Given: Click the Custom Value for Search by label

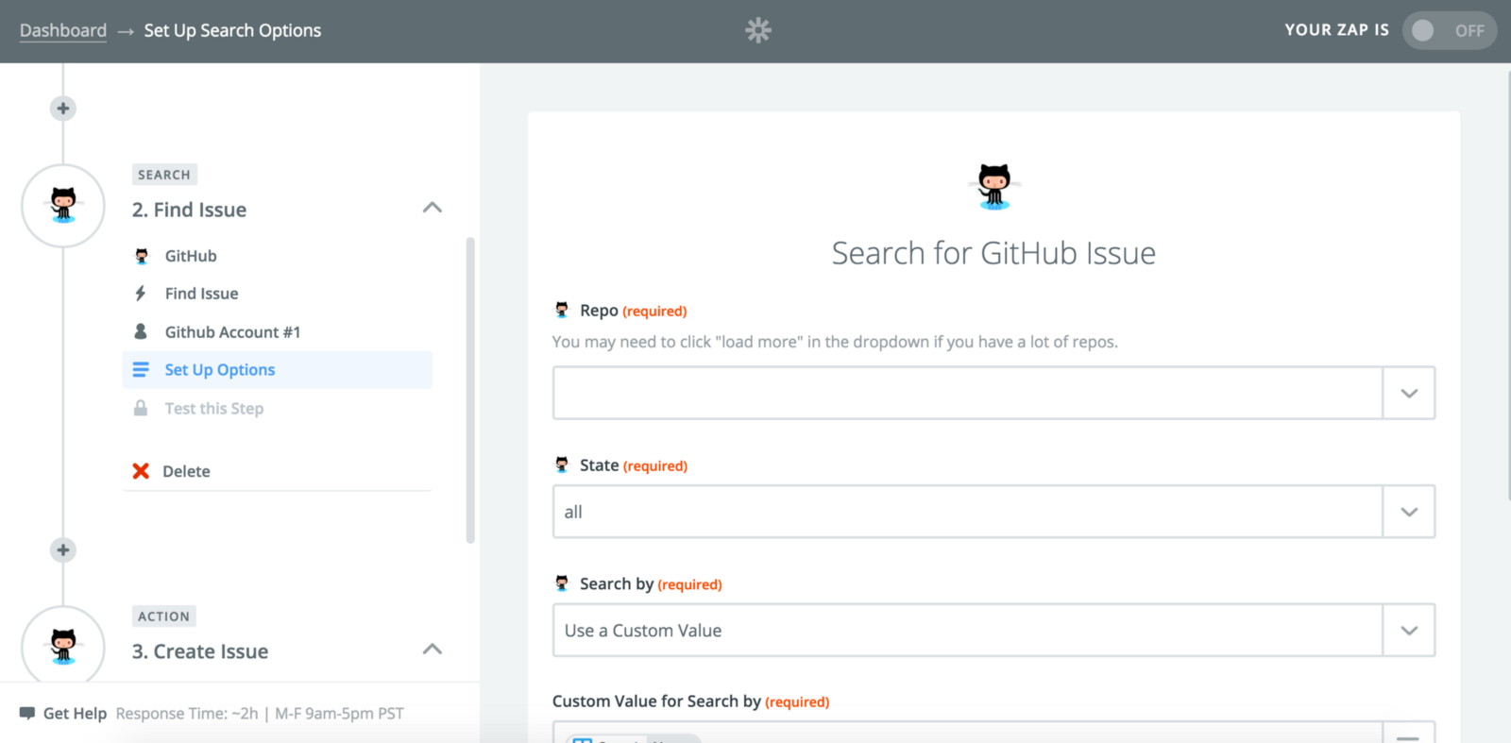Looking at the screenshot, I should [x=656, y=701].
